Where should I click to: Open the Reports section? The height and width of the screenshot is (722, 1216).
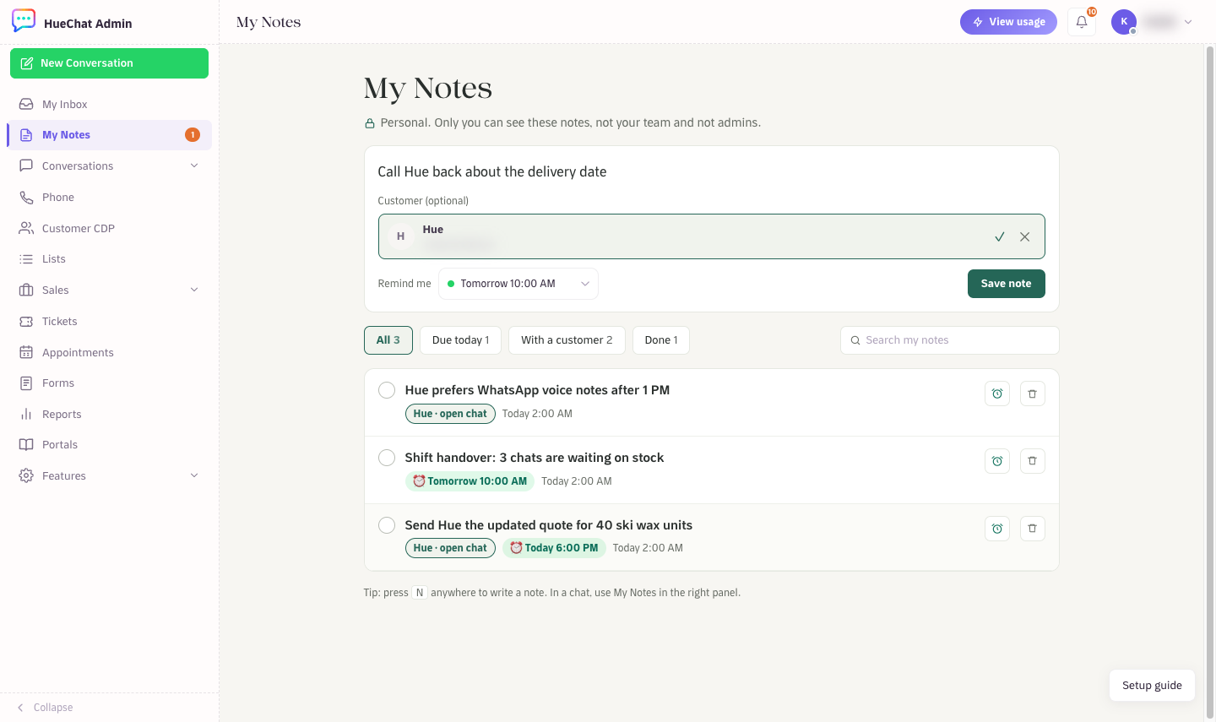click(110, 414)
